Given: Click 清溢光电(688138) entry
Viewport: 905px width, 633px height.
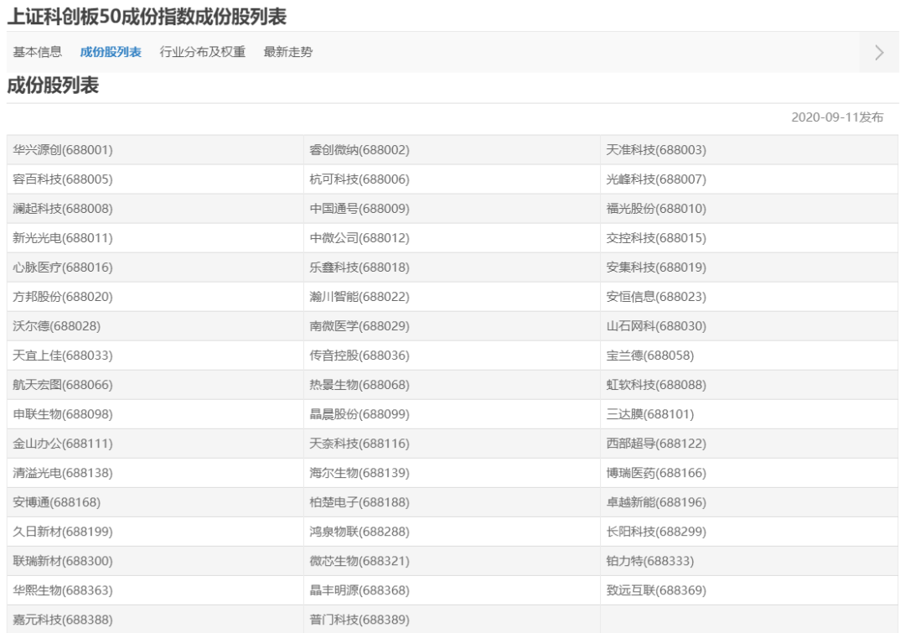Looking at the screenshot, I should pos(63,474).
